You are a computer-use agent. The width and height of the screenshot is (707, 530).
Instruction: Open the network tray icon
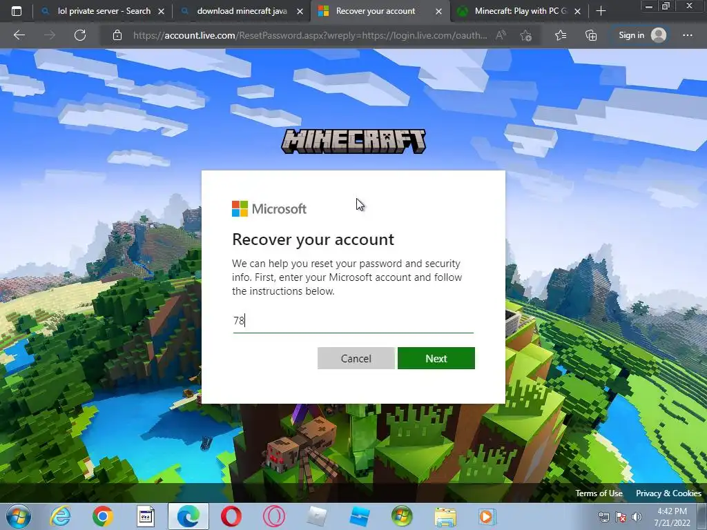603,517
